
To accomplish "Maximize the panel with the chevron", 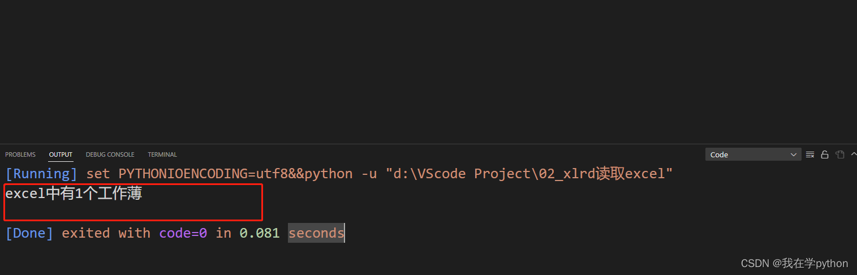I will (x=852, y=154).
